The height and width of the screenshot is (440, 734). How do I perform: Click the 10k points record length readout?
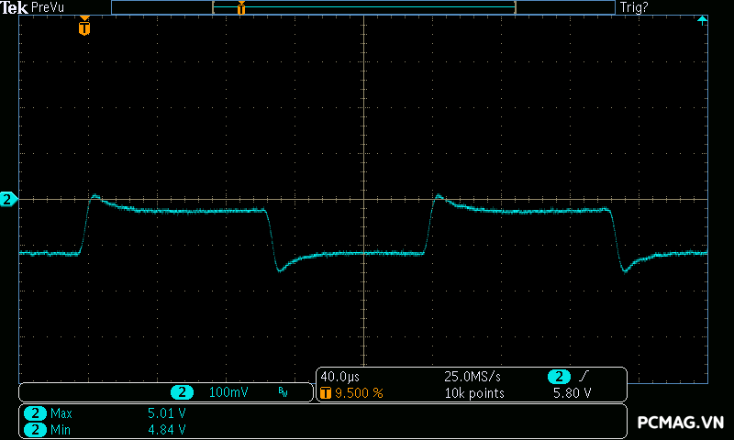pyautogui.click(x=474, y=393)
